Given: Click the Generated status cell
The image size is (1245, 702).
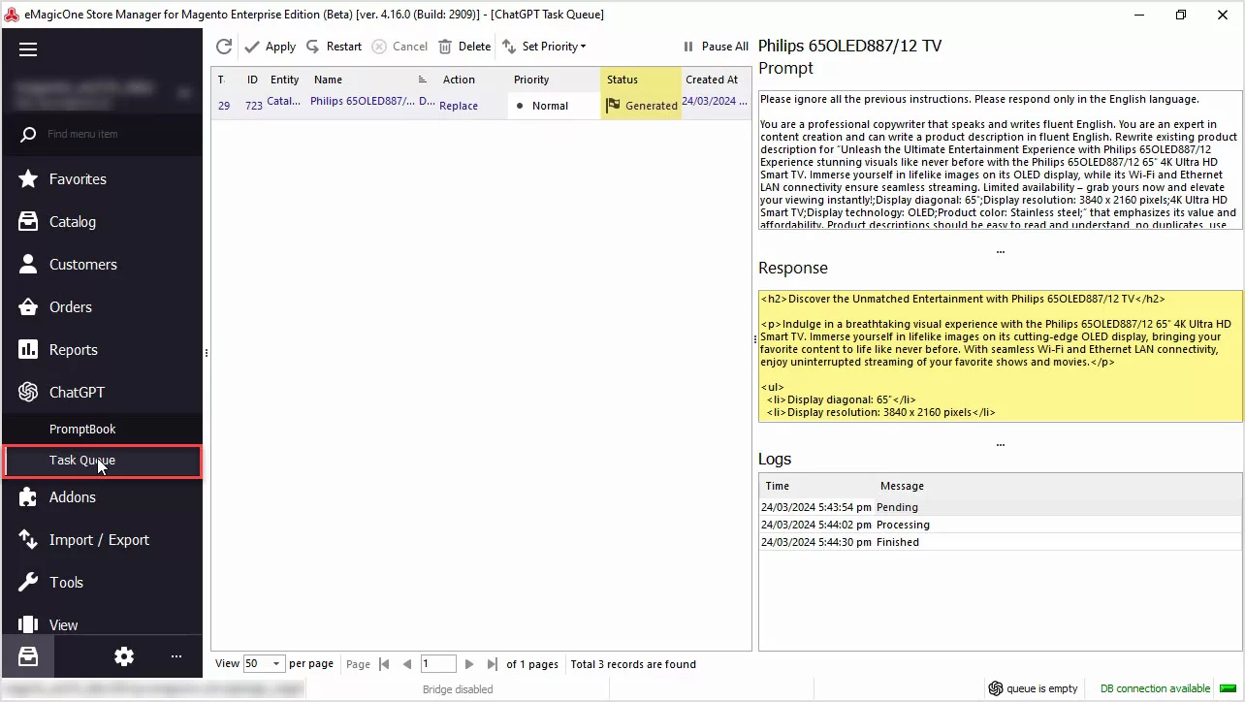Looking at the screenshot, I should (641, 106).
